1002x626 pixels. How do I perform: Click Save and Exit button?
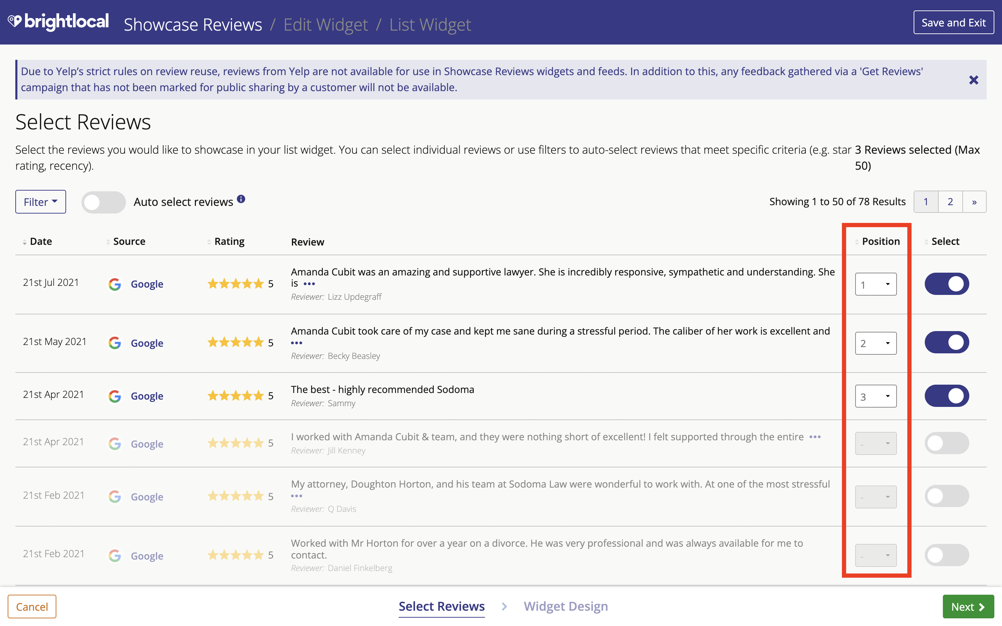click(954, 22)
